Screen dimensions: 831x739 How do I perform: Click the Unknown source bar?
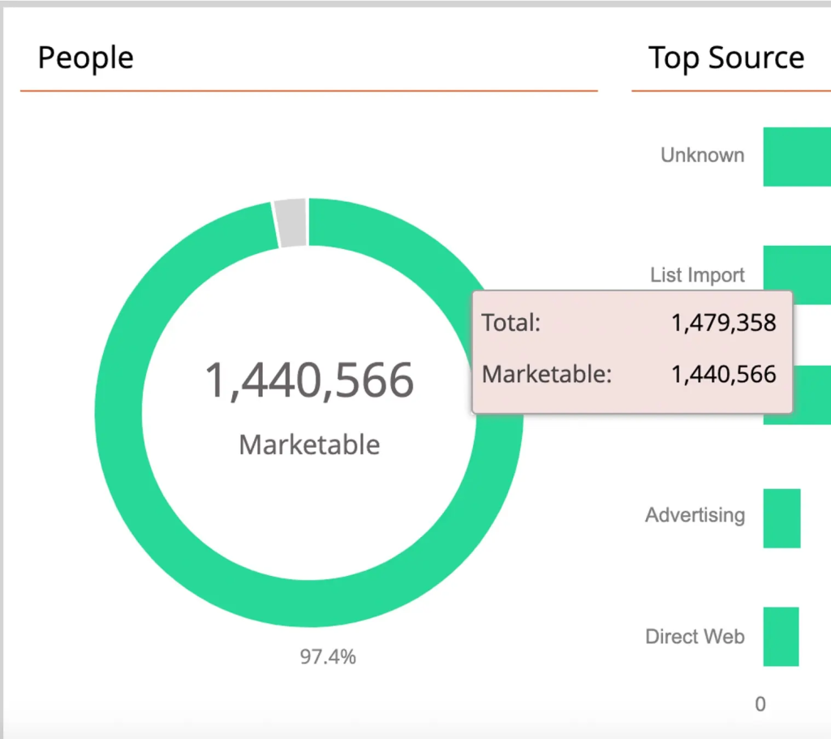click(x=796, y=155)
